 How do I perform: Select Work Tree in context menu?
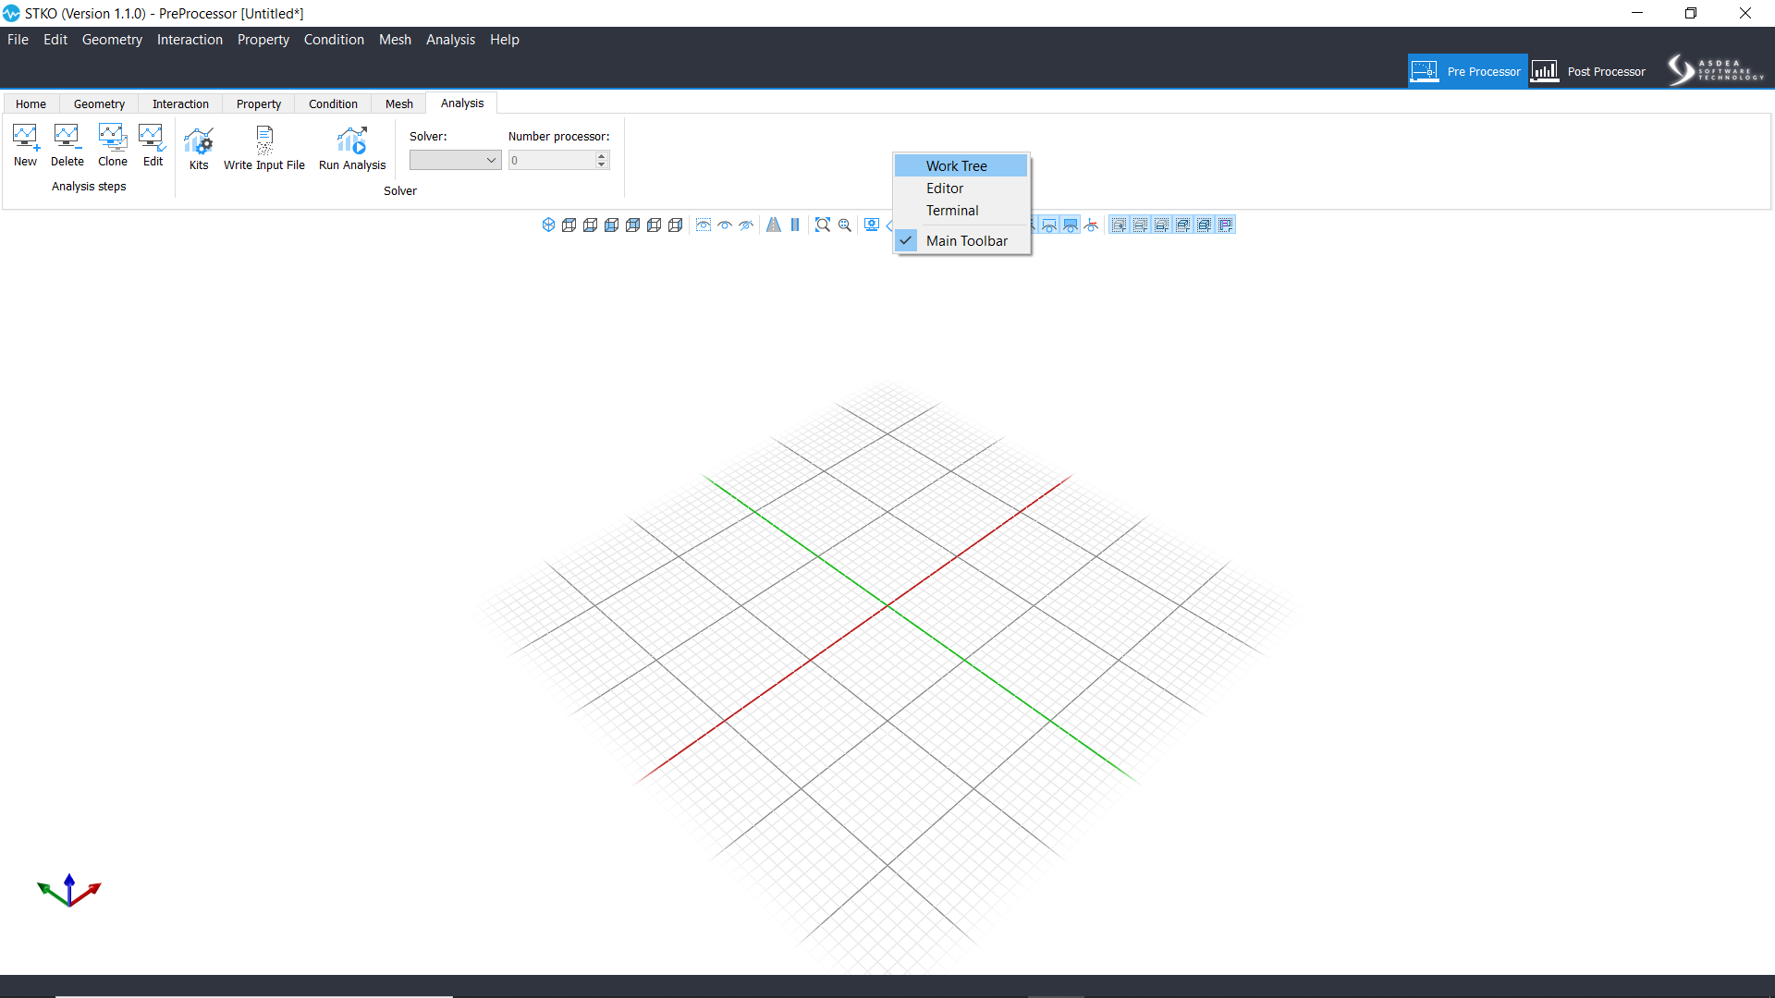click(x=961, y=165)
